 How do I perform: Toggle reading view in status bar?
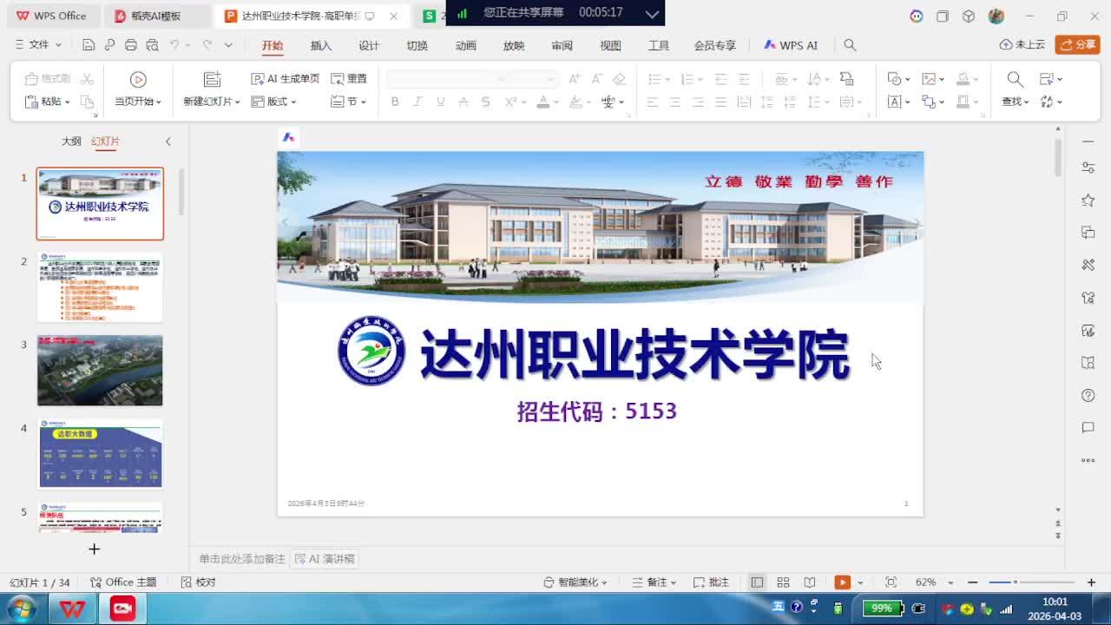(x=810, y=582)
